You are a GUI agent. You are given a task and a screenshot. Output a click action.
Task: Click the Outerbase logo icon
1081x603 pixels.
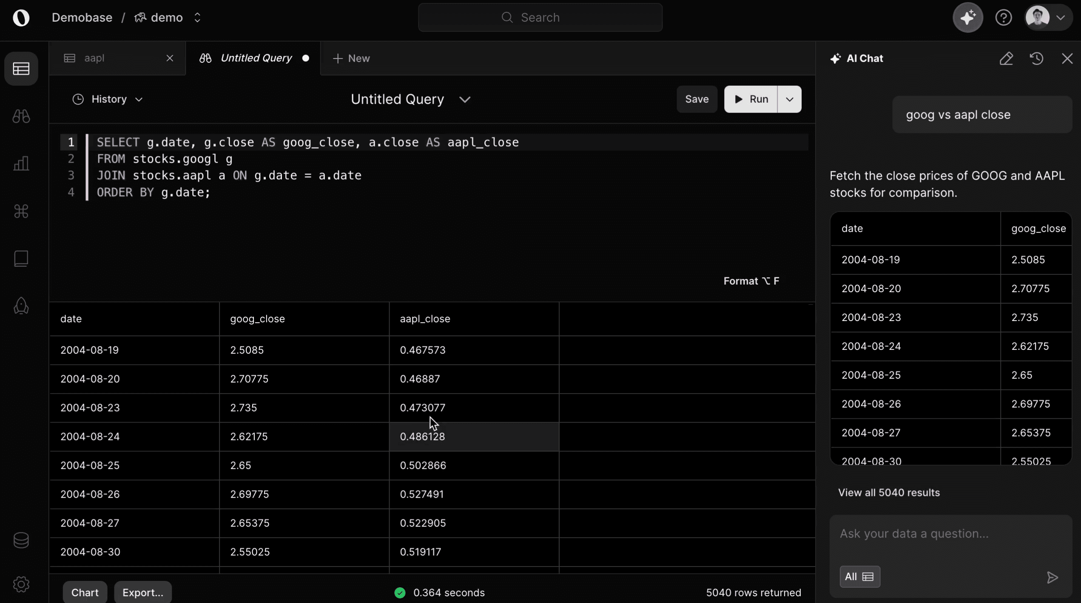(x=21, y=17)
